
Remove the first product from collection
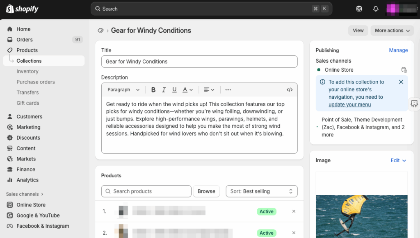(294, 211)
